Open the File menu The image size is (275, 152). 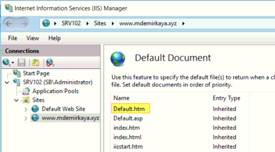click(x=13, y=38)
